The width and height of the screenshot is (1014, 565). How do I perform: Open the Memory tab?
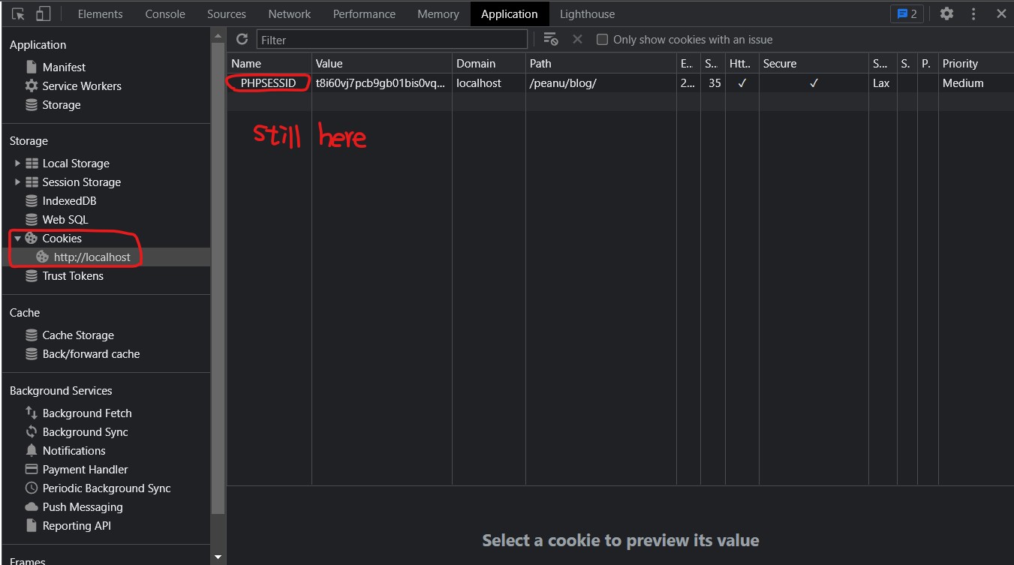click(438, 14)
